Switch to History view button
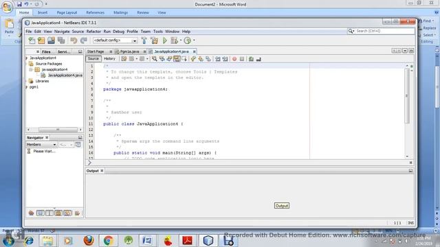 coord(109,59)
